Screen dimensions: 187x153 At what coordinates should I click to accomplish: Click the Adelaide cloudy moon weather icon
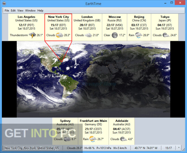coord(124,139)
